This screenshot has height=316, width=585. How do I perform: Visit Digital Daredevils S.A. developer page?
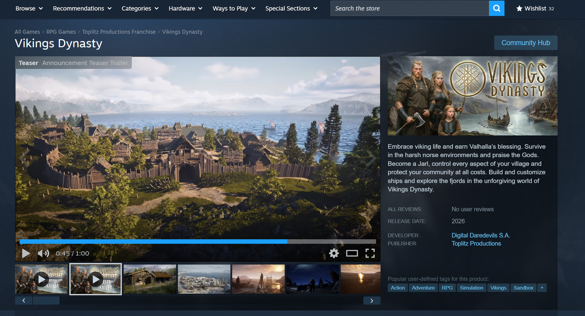tap(480, 235)
